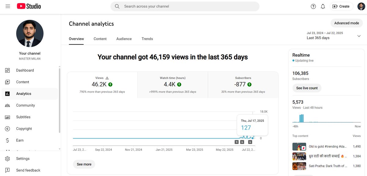Select the Views metric card
367x176 pixels.
[102, 85]
